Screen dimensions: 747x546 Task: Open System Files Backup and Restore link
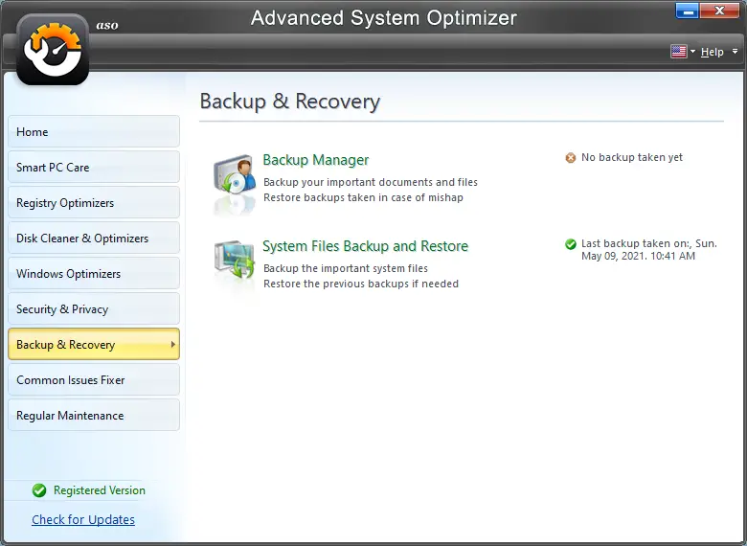click(366, 246)
